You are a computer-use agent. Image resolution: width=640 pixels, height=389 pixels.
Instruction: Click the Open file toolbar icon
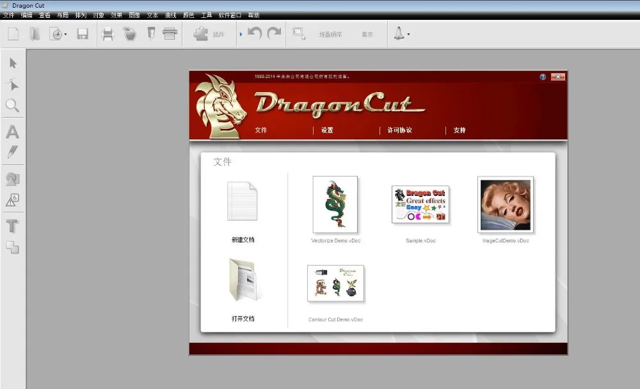(x=35, y=34)
